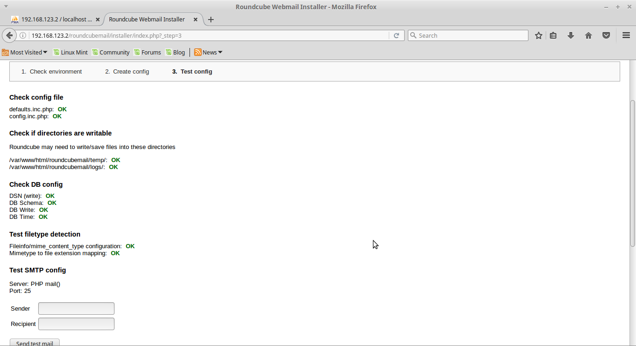Image resolution: width=636 pixels, height=346 pixels.
Task: Click the Port: 25 text
Action: tap(20, 291)
